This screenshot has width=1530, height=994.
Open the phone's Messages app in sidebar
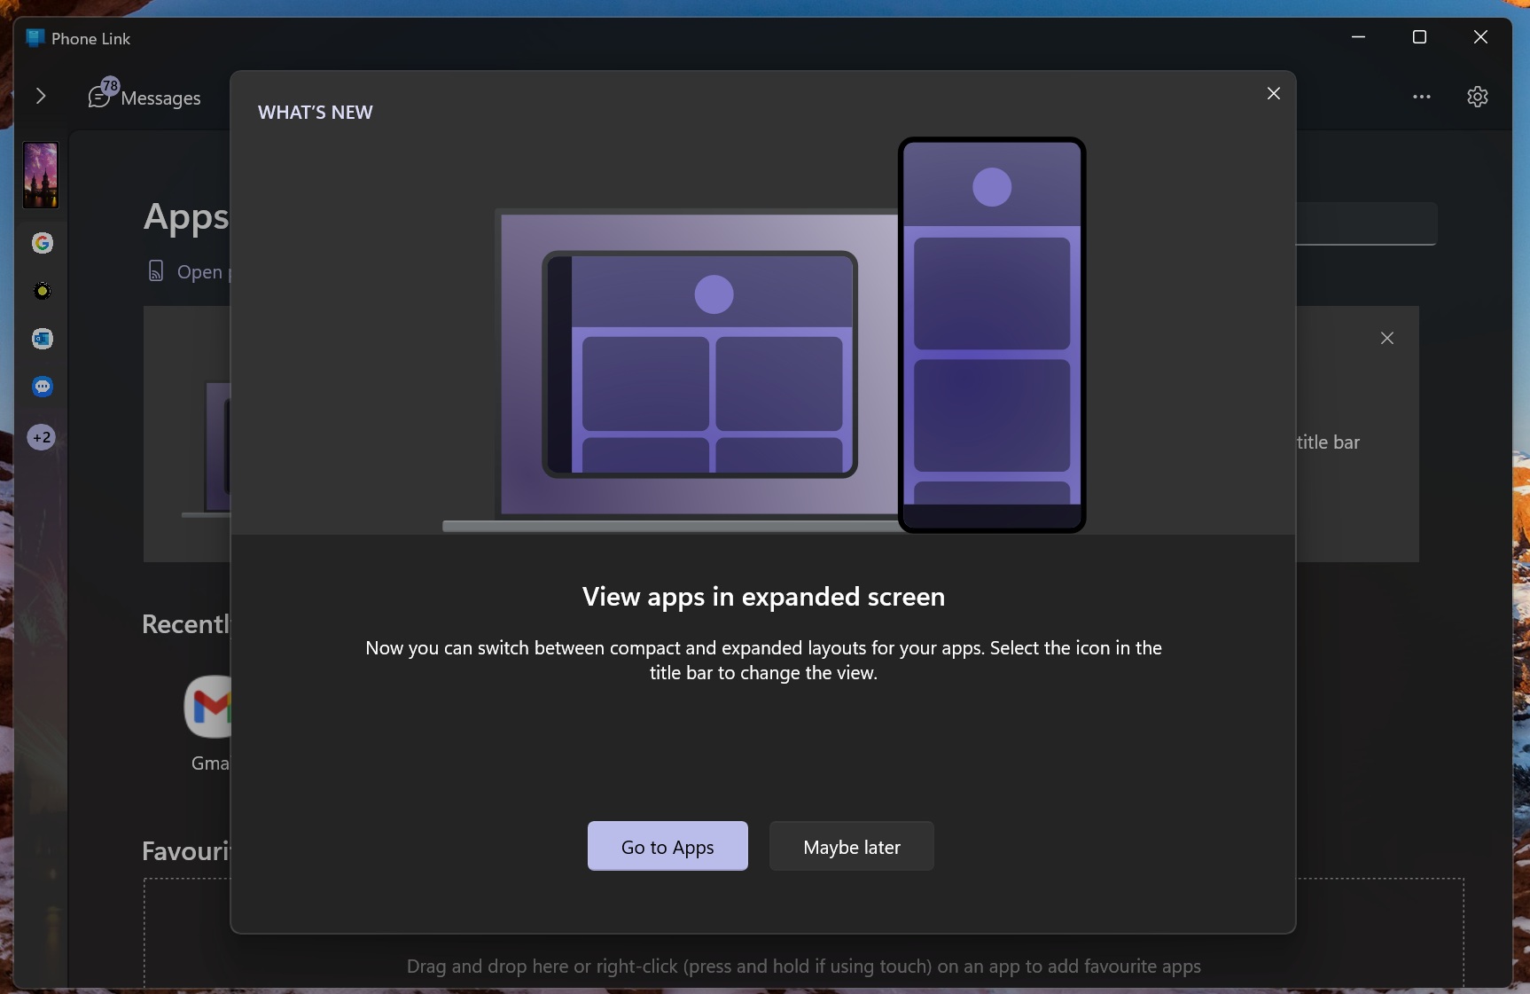42,387
